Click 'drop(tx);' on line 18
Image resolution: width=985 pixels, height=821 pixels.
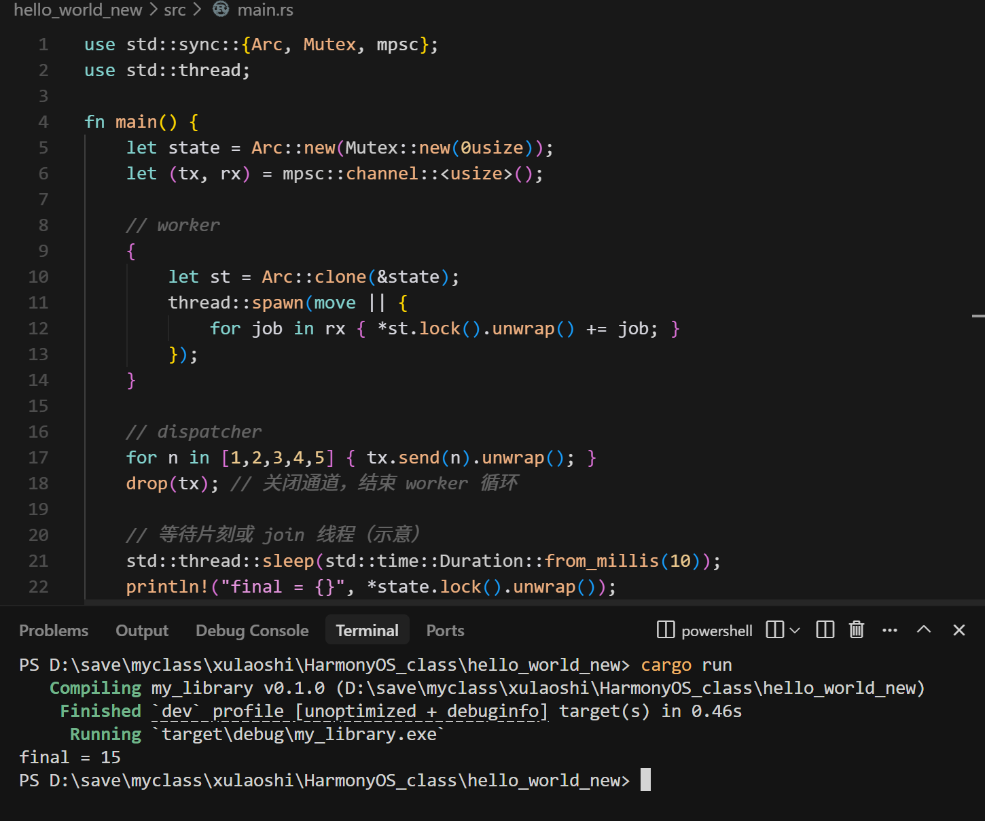click(x=173, y=484)
